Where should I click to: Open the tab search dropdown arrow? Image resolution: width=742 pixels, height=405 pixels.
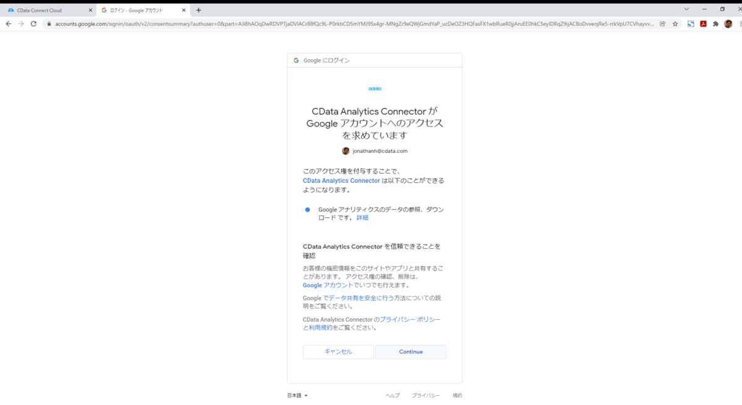(x=686, y=9)
